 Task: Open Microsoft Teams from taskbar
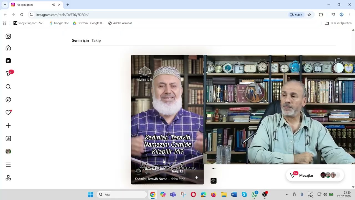pos(173,194)
